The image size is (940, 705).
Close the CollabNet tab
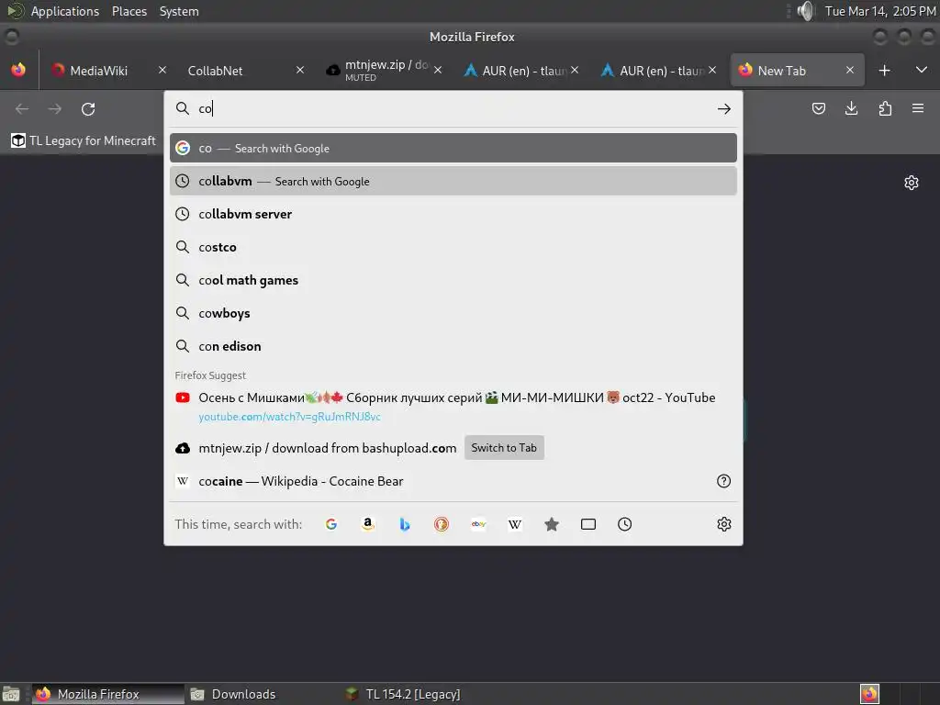click(300, 70)
